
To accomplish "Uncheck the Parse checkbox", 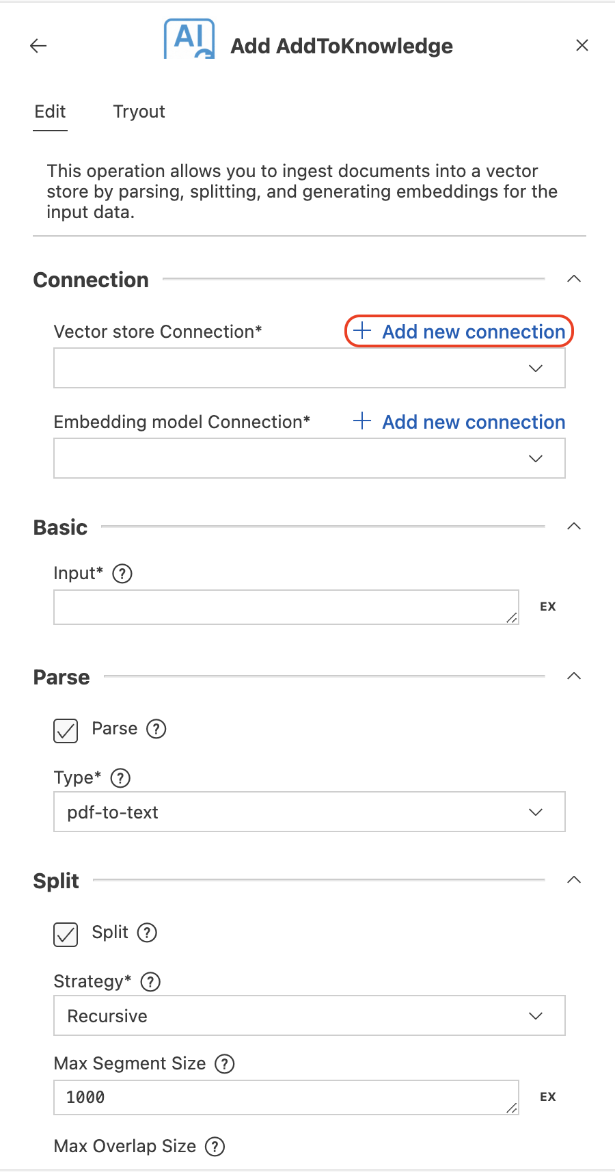I will (x=66, y=730).
